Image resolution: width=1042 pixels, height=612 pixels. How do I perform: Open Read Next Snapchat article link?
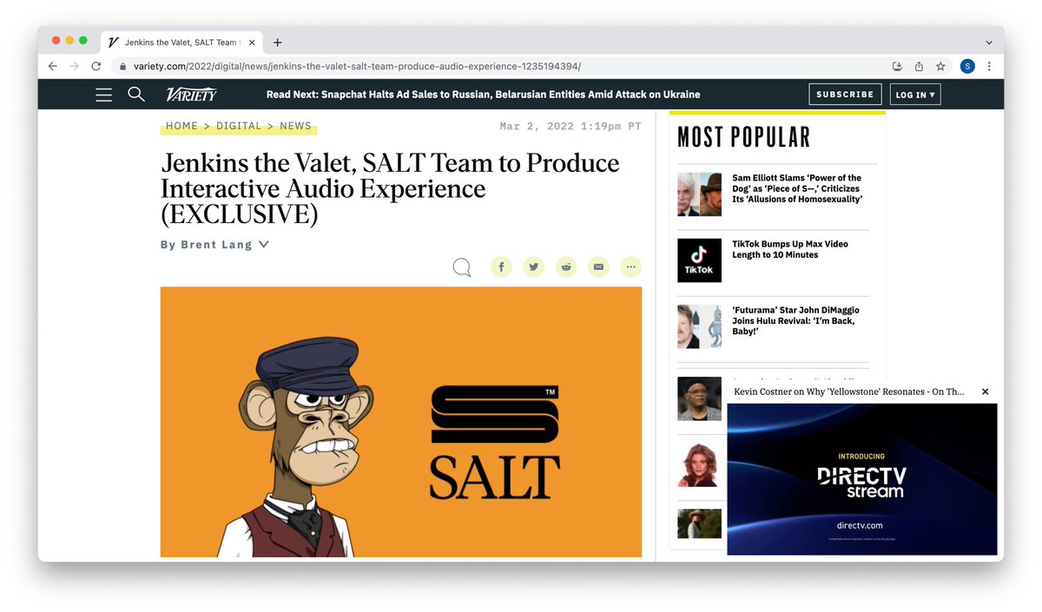pyautogui.click(x=483, y=95)
